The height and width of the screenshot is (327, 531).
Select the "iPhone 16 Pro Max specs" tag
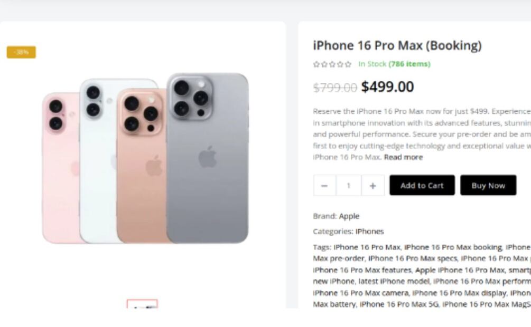(x=413, y=258)
